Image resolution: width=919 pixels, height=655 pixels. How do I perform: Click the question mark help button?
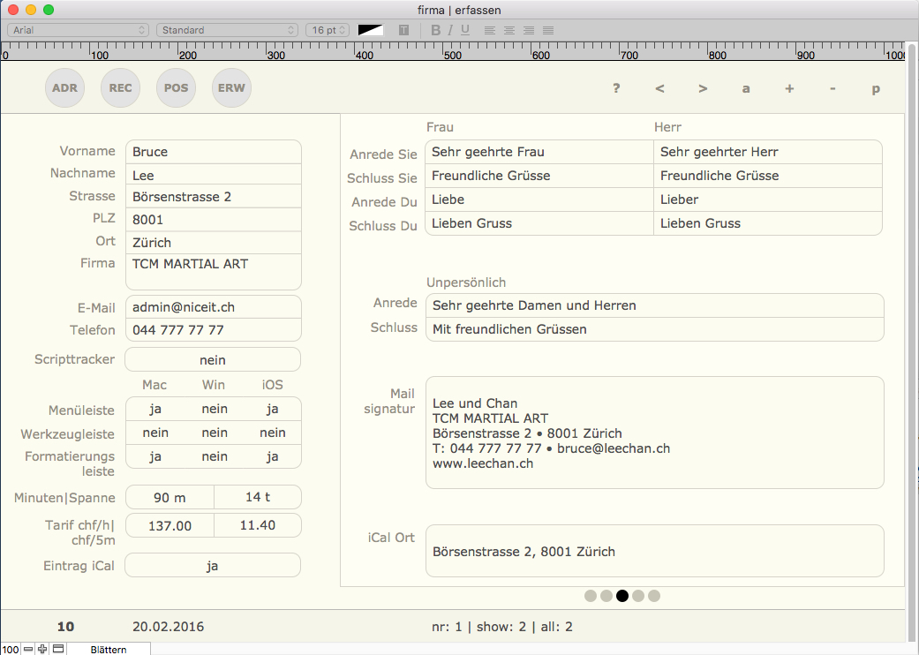pos(616,88)
